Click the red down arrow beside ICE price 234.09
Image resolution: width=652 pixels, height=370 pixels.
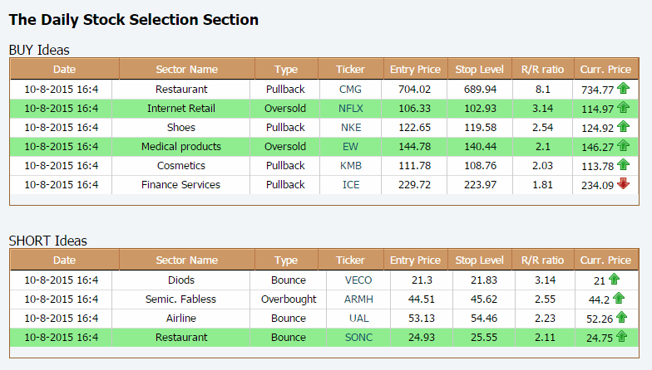tap(623, 183)
